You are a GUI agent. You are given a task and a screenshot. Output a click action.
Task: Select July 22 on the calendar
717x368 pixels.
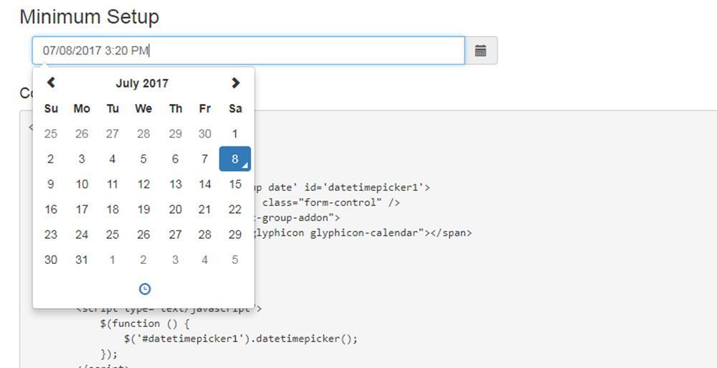pos(235,209)
